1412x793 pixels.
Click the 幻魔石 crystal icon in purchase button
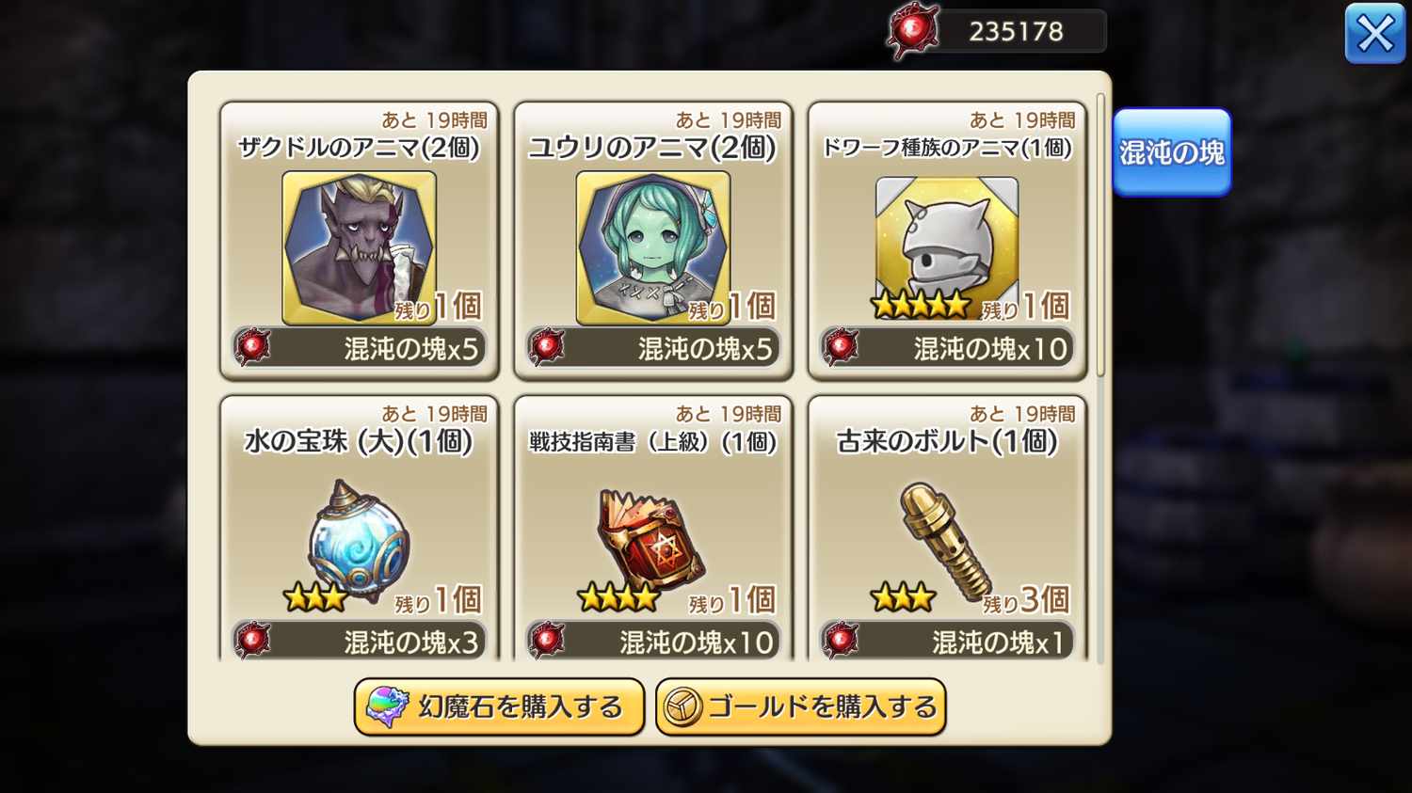[387, 706]
